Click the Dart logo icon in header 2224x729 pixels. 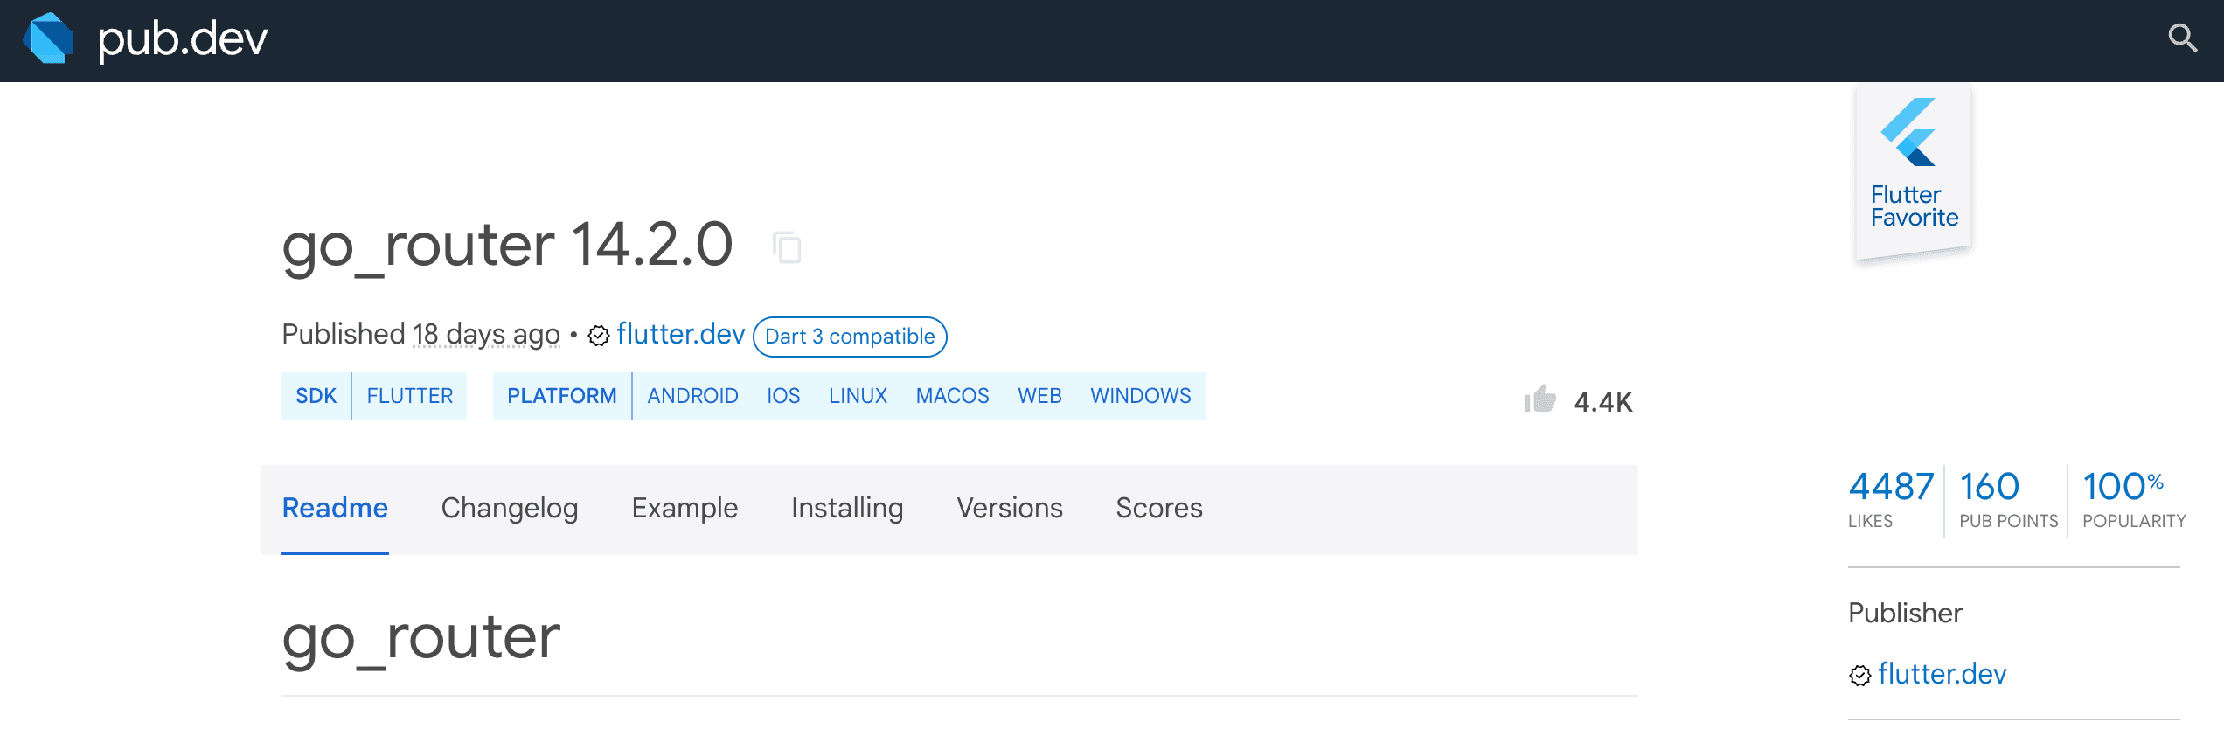pyautogui.click(x=49, y=39)
